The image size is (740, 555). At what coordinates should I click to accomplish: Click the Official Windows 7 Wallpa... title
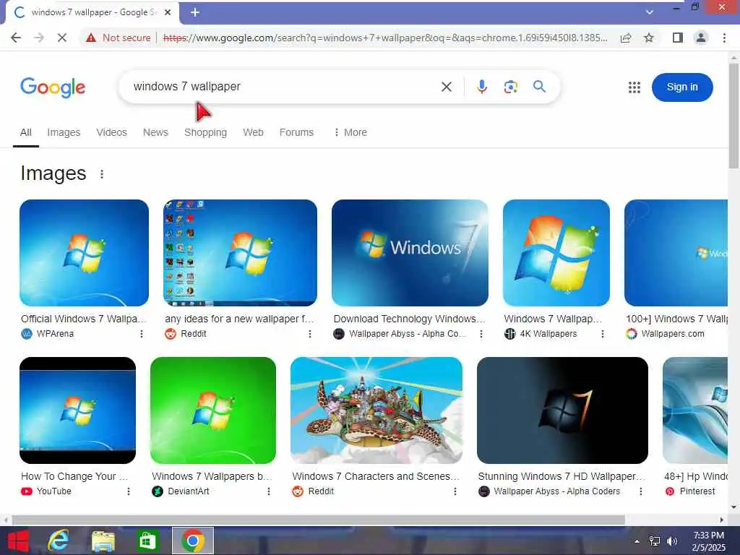point(84,319)
